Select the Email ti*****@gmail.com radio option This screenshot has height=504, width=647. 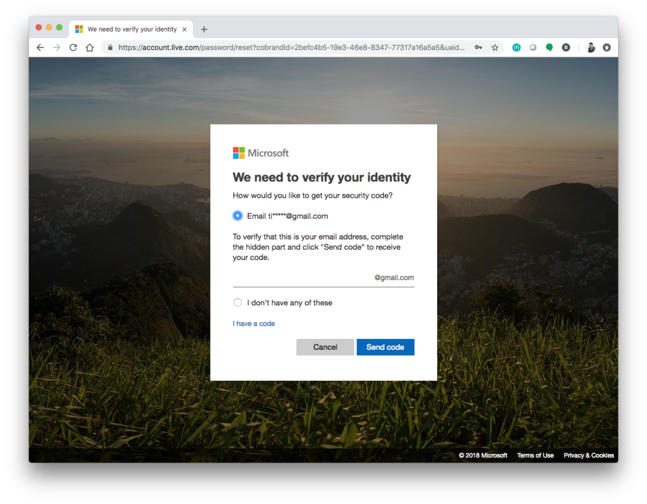tap(238, 216)
